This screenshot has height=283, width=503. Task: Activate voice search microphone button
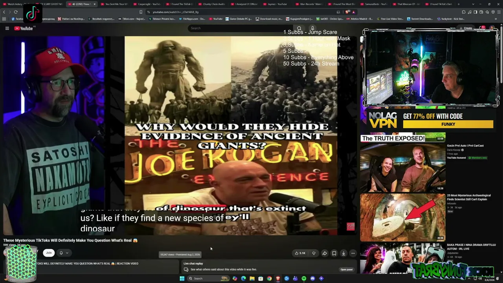coord(312,28)
